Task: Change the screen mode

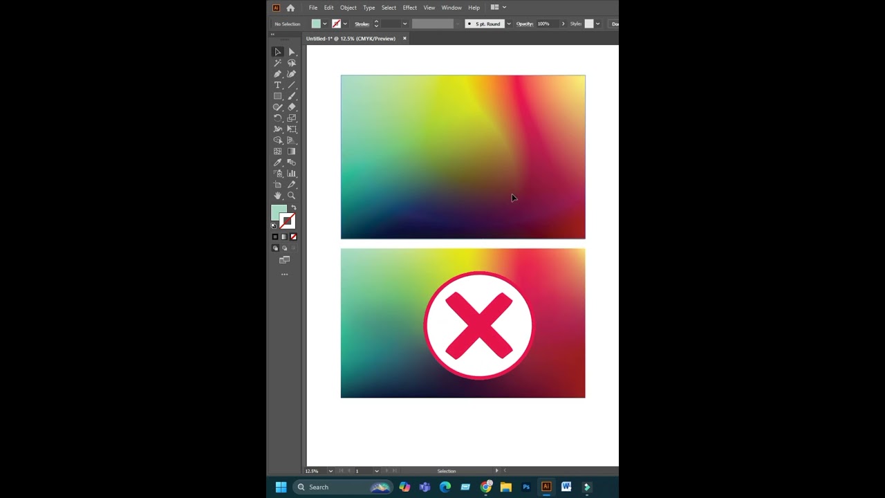Action: point(284,260)
